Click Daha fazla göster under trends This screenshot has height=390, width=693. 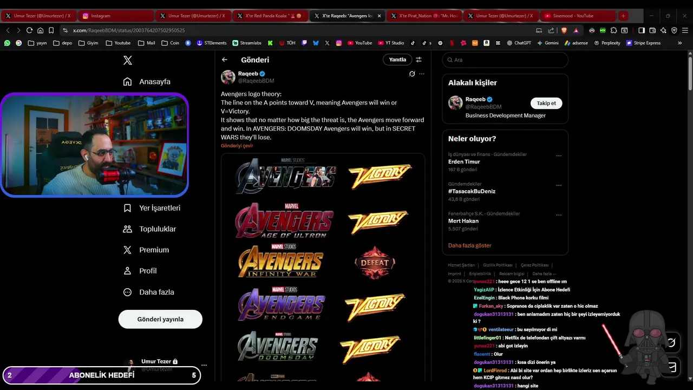pyautogui.click(x=469, y=245)
